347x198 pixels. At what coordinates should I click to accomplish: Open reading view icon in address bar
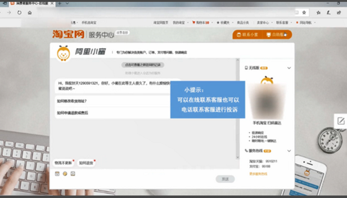[x=297, y=13]
